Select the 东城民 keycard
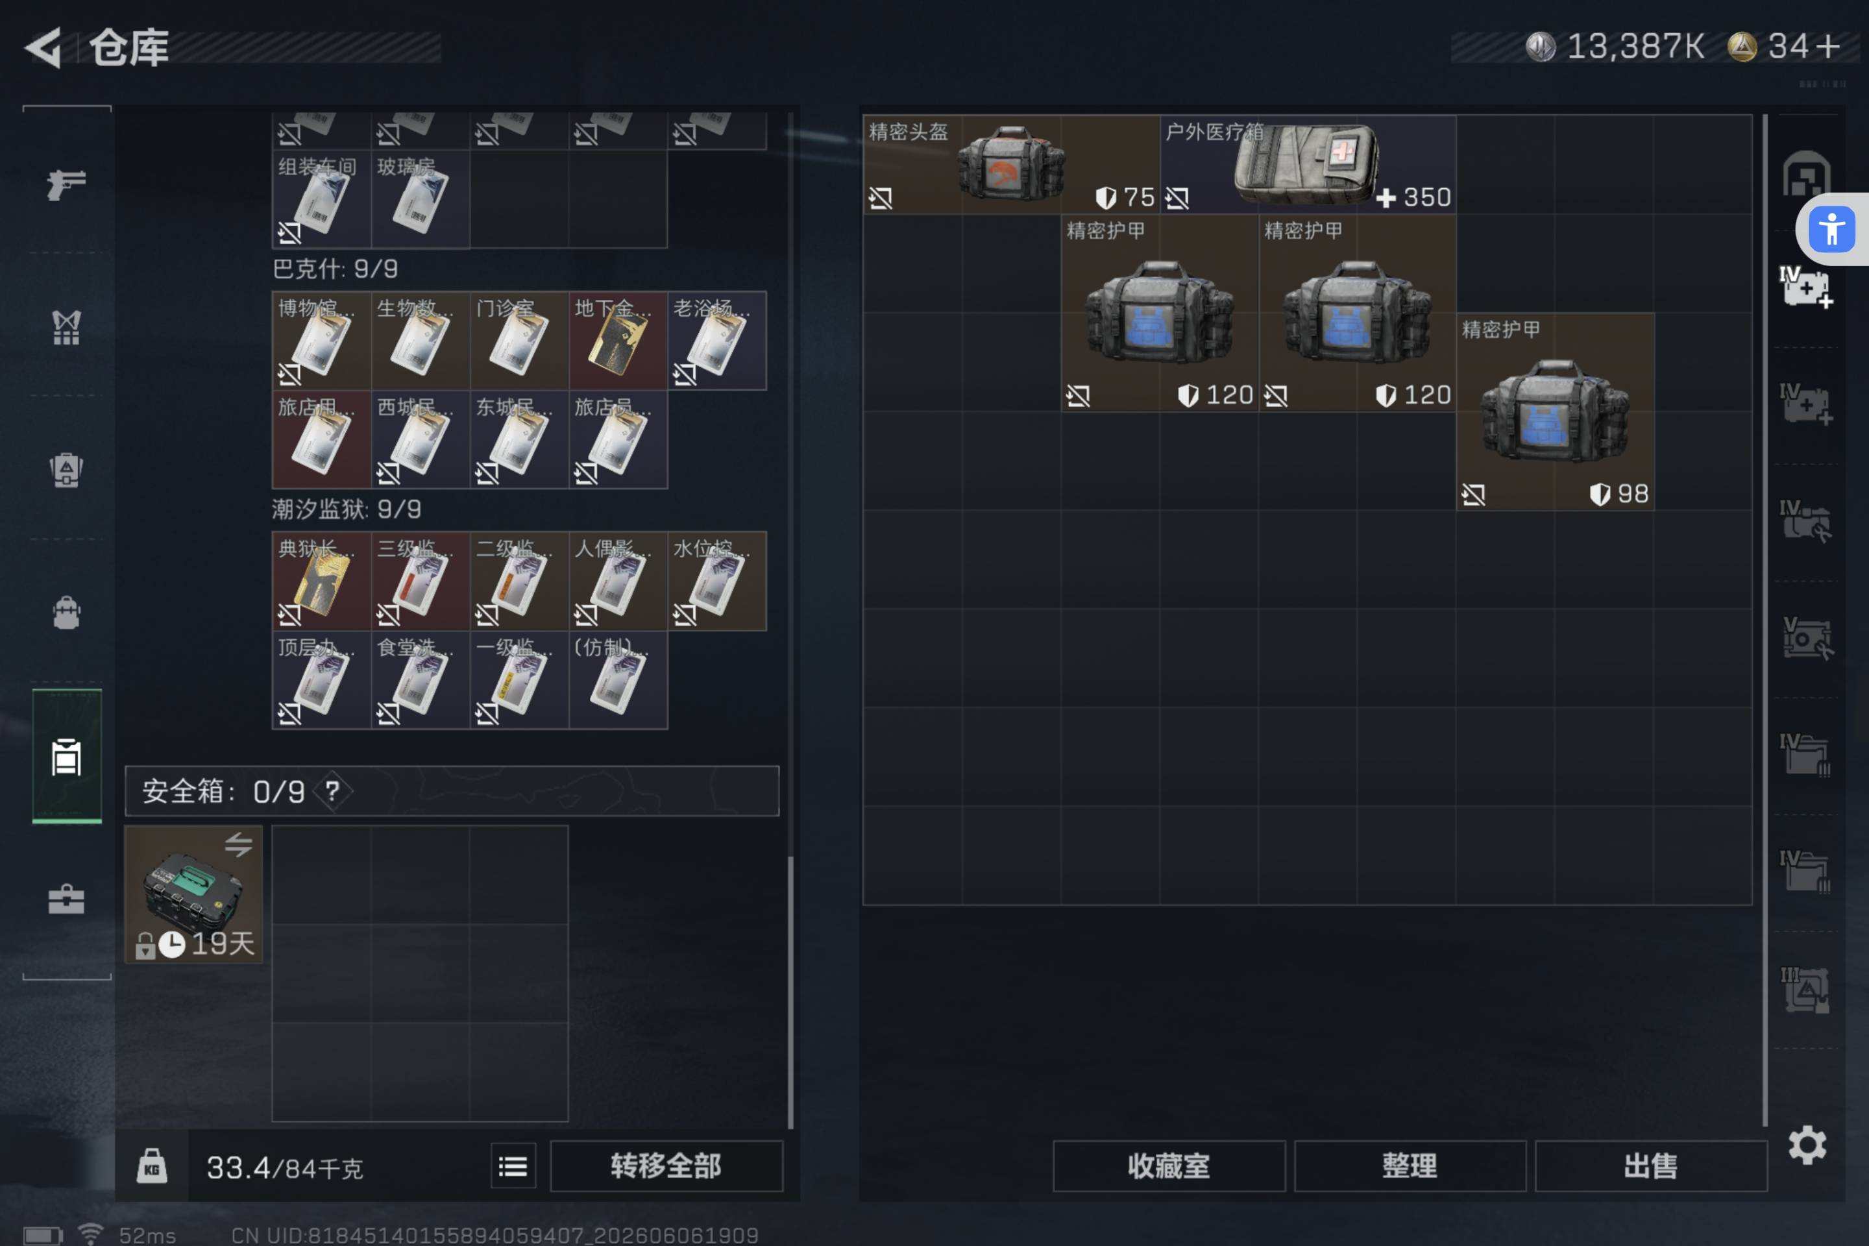This screenshot has width=1869, height=1246. click(519, 439)
